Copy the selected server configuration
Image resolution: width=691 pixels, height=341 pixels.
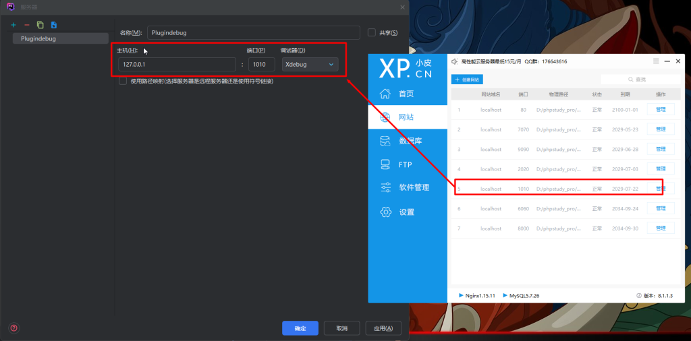tap(40, 25)
